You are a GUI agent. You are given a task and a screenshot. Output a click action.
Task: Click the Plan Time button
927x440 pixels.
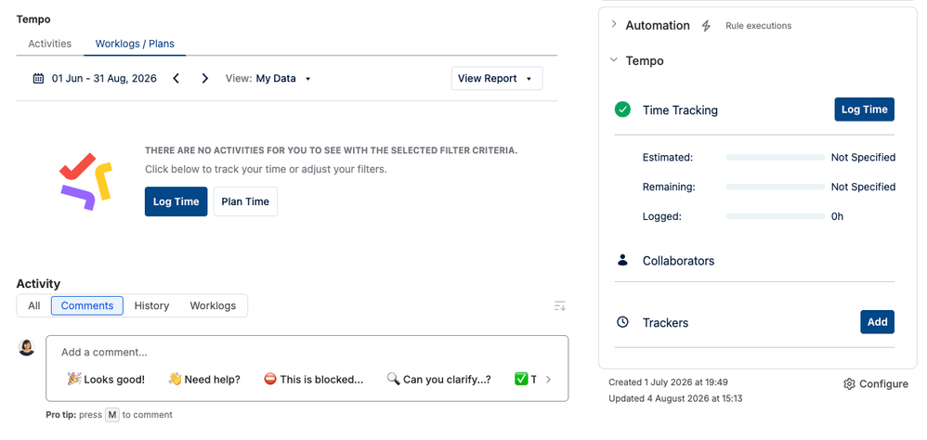(245, 201)
